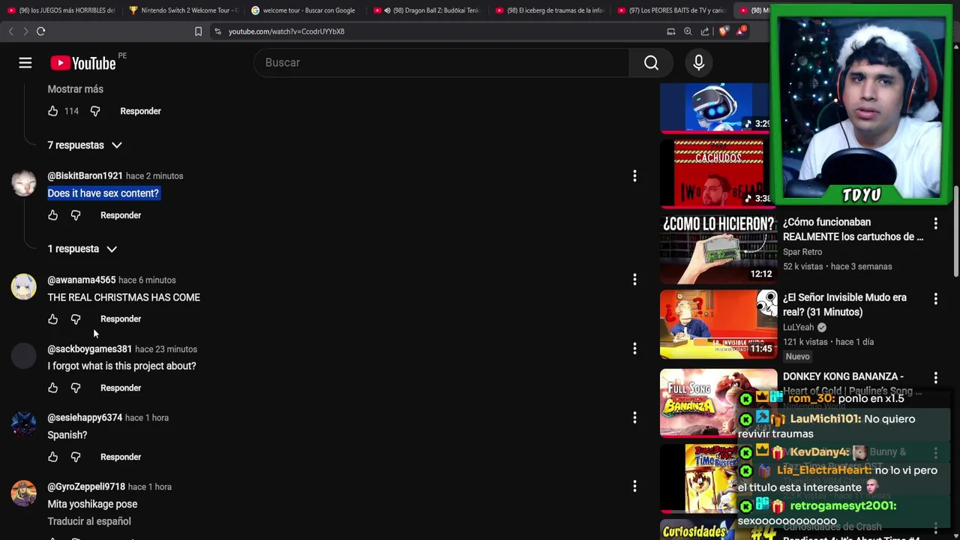This screenshot has height=540, width=960.
Task: Click GyroZeppeli9718's profile avatar
Action: point(24,494)
